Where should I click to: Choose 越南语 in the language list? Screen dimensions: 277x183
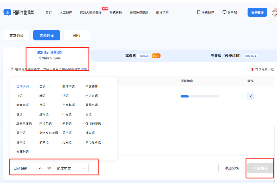[x=44, y=114]
